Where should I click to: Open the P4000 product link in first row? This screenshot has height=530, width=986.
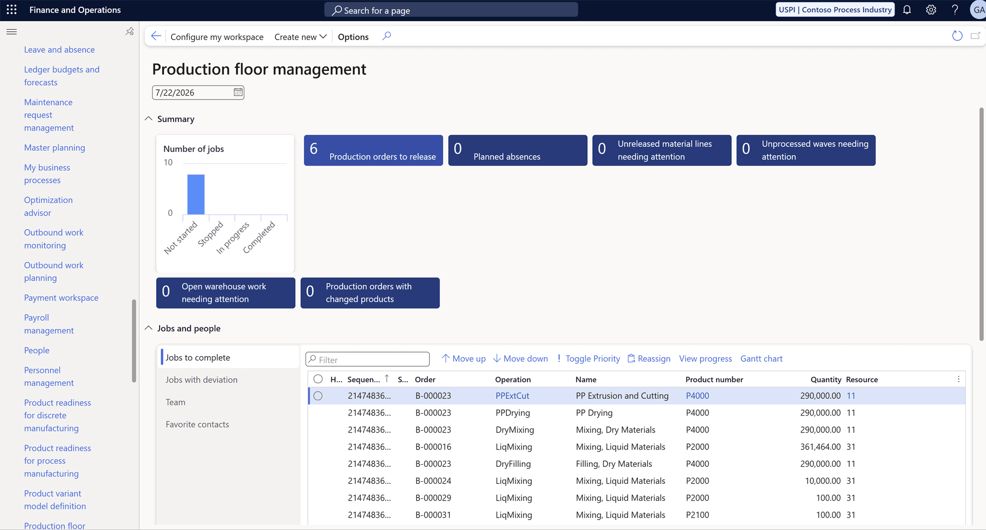click(697, 396)
